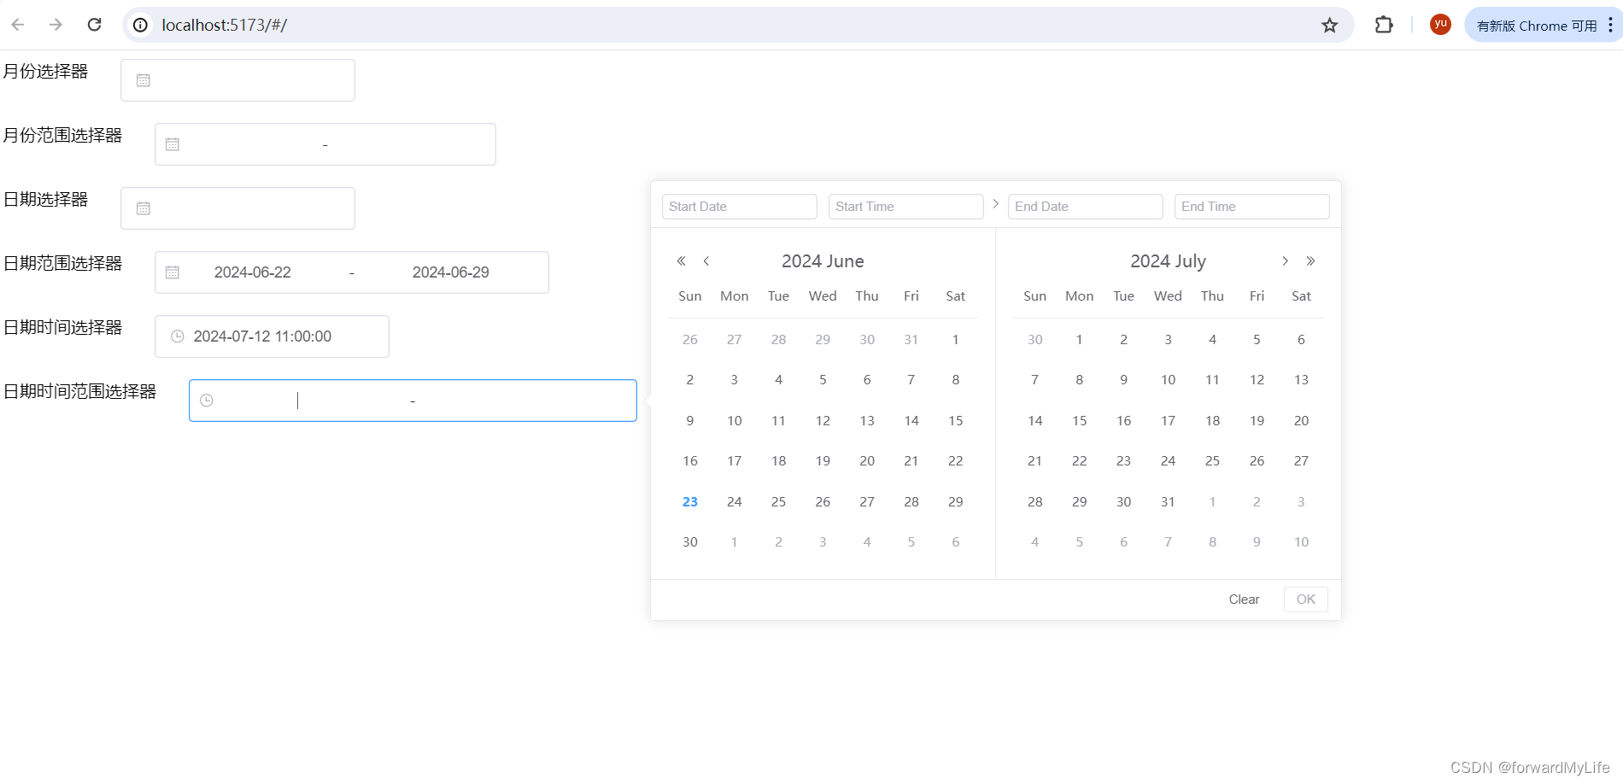Viewport: 1623px width, 784px height.
Task: Focus the End Time input
Action: tap(1252, 207)
